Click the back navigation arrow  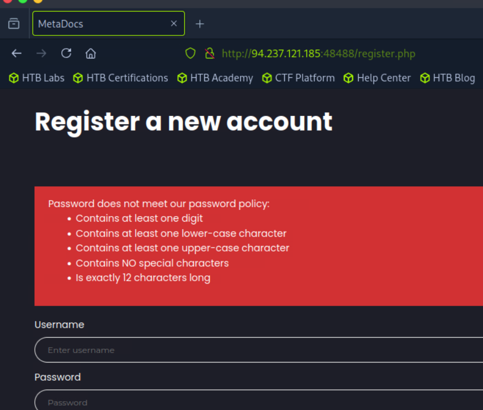tap(17, 54)
